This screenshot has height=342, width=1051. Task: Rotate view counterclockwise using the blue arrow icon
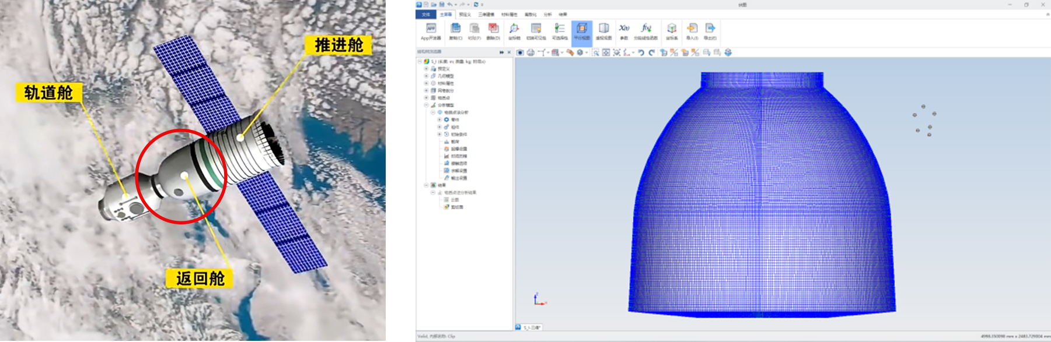pyautogui.click(x=641, y=52)
